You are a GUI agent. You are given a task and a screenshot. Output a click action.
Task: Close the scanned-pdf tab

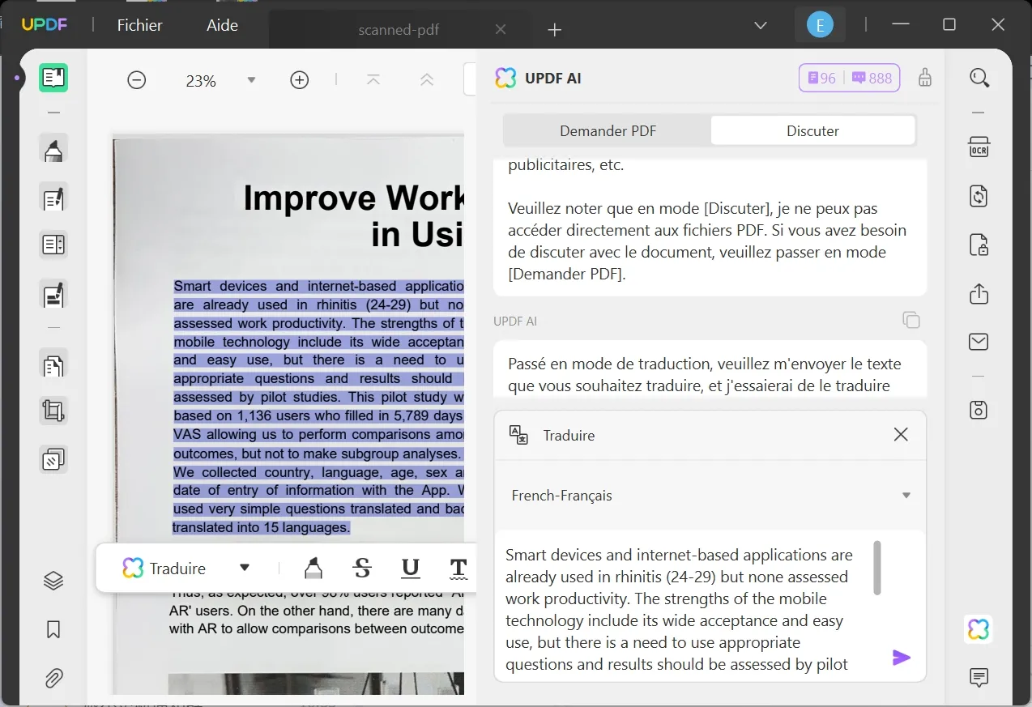(501, 29)
